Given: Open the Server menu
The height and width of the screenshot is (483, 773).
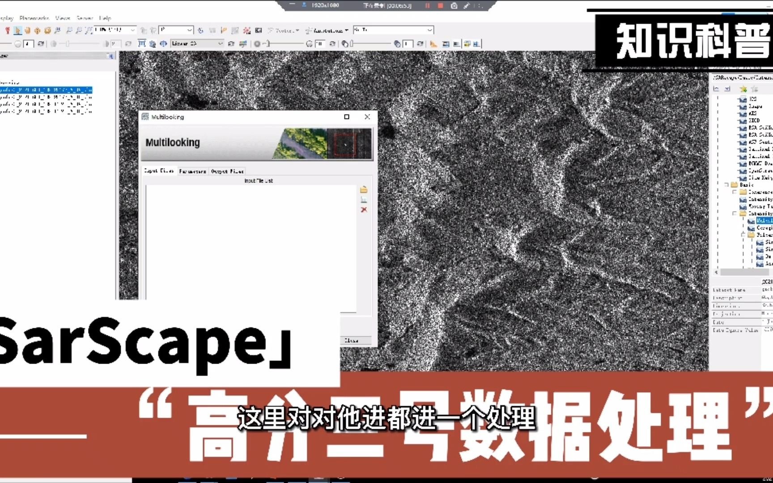Looking at the screenshot, I should [85, 18].
